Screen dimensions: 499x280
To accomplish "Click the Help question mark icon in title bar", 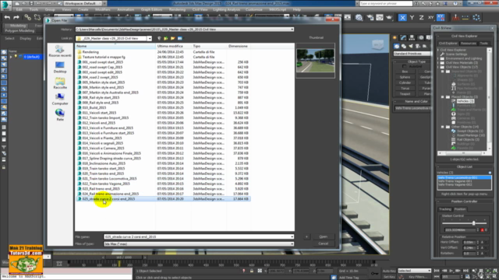I will click(x=455, y=3).
